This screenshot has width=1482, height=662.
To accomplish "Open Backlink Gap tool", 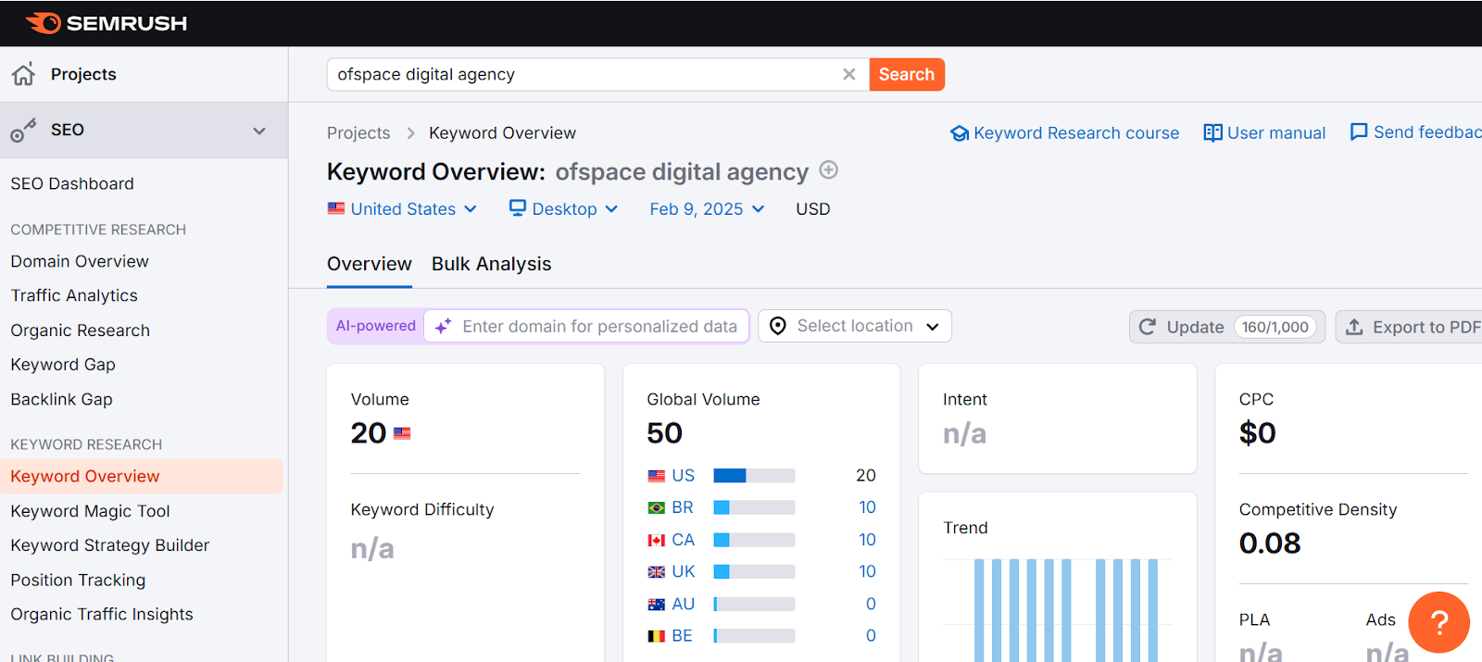I will click(x=61, y=400).
